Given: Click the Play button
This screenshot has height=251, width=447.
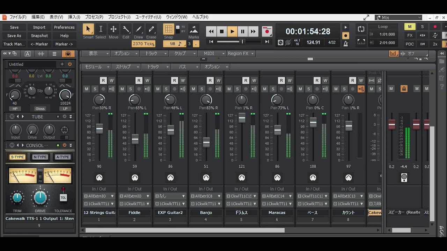Looking at the screenshot, I should tap(232, 31).
